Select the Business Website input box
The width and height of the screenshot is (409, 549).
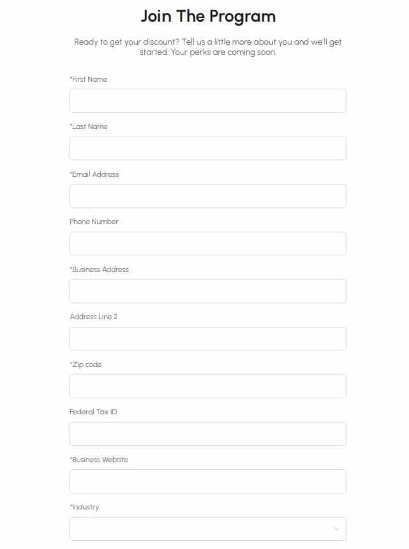[x=208, y=481]
